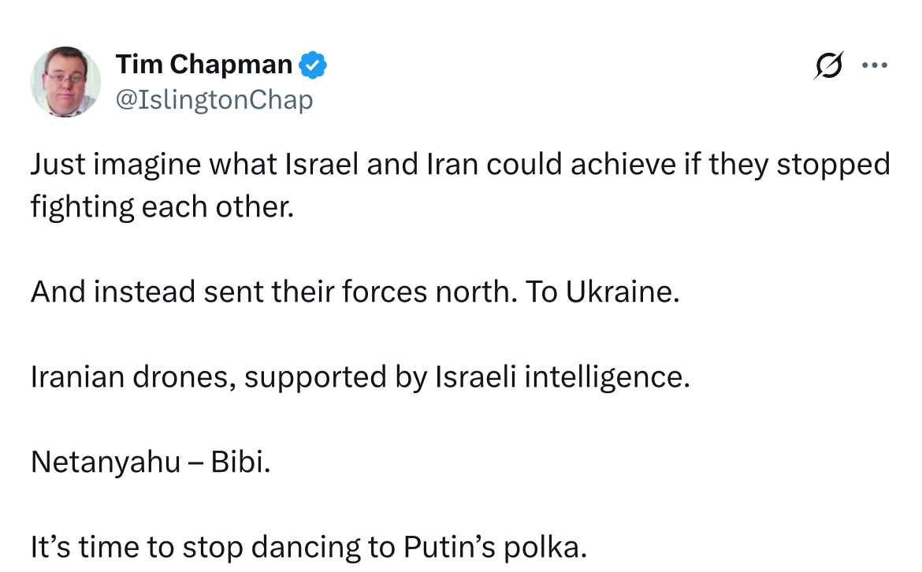Click the text "fighting each other."
The image size is (922, 572).
point(162,207)
